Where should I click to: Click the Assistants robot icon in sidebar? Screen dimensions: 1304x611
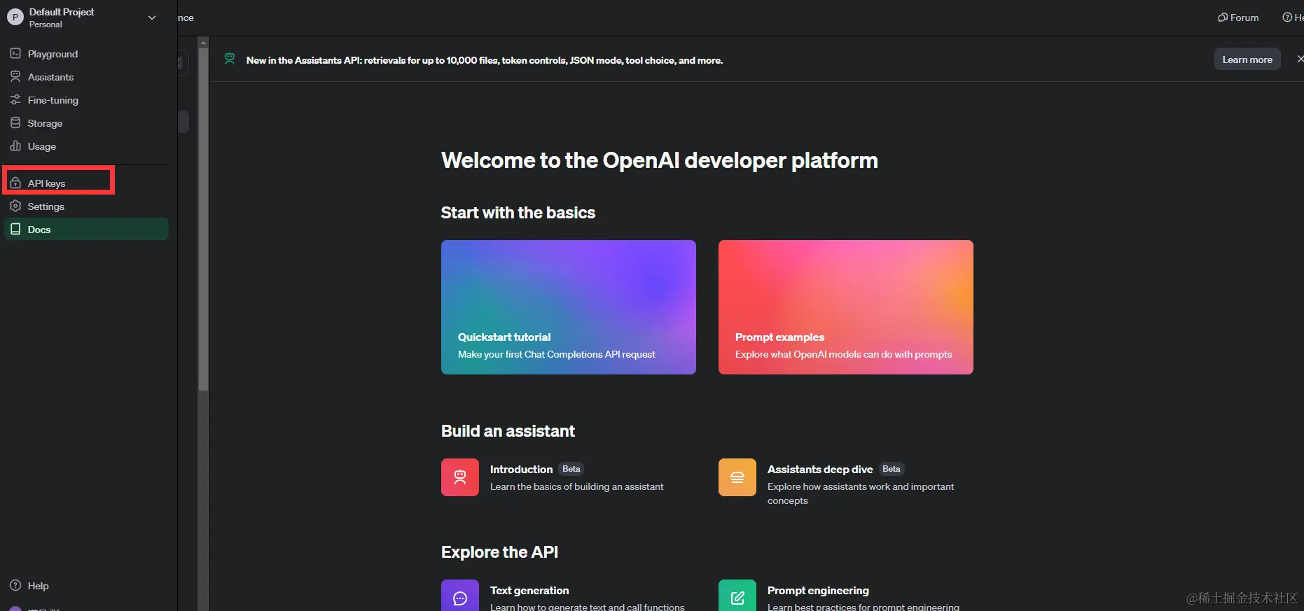[x=15, y=76]
